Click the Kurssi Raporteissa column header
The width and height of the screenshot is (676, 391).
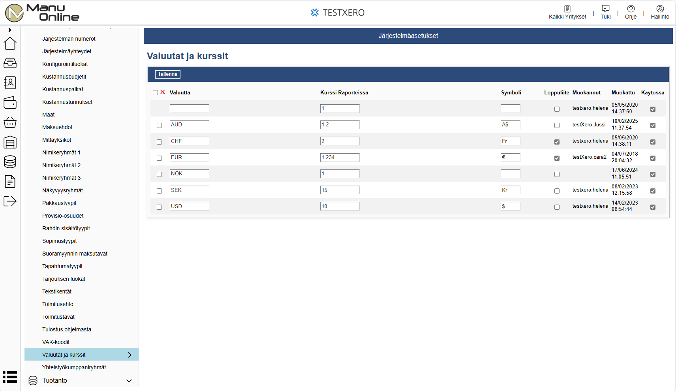tap(344, 92)
